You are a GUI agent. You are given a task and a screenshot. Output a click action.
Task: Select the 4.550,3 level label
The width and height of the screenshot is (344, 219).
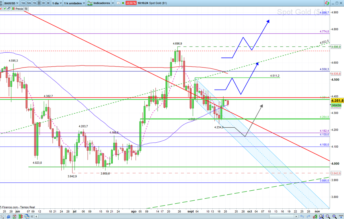[324, 70]
